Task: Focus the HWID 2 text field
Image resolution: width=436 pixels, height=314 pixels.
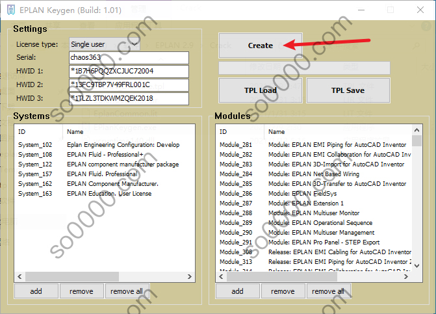Action: (129, 85)
